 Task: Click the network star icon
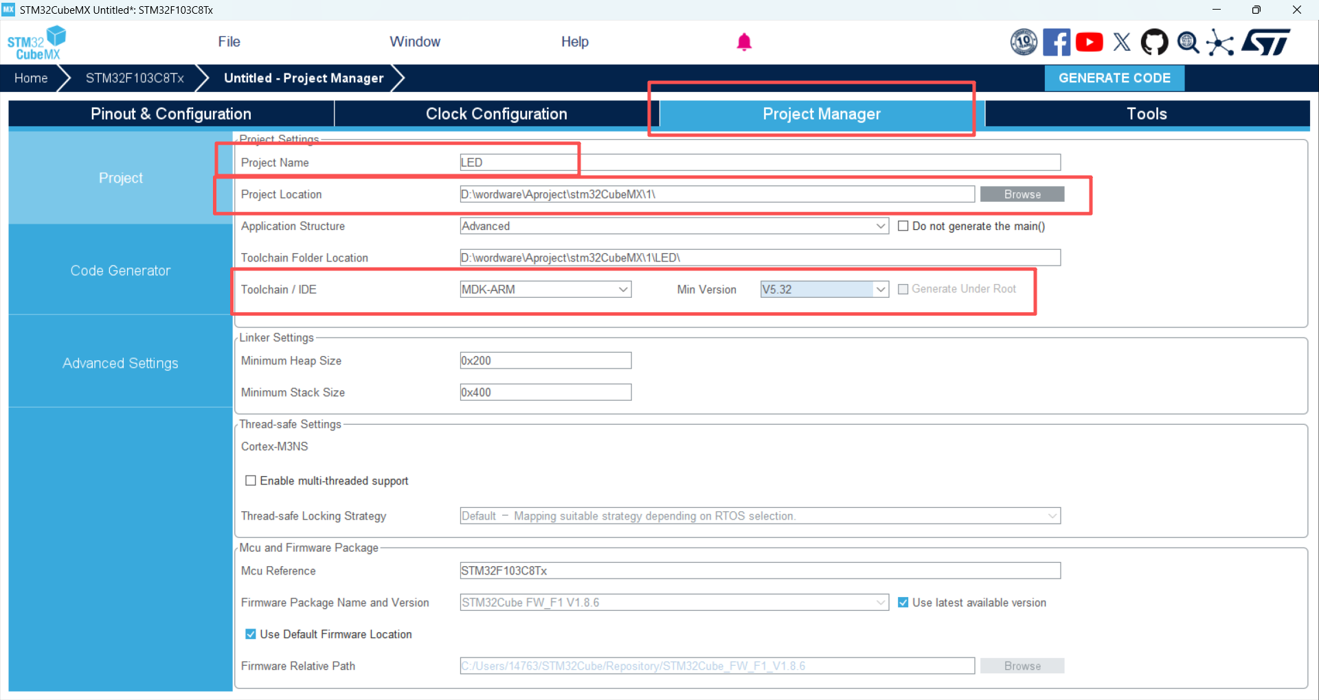coord(1220,43)
